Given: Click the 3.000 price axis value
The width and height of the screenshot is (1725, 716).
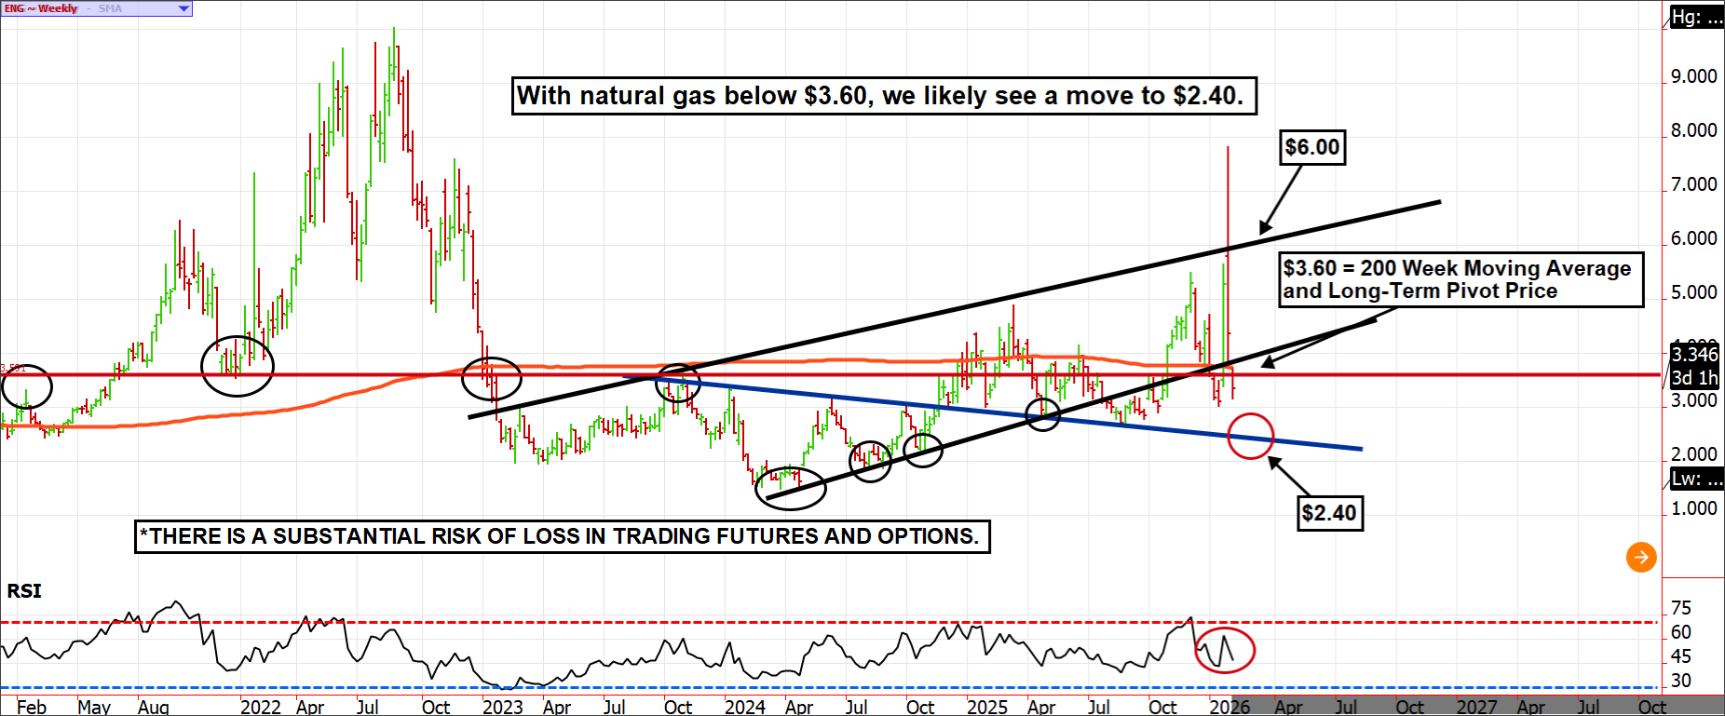Looking at the screenshot, I should click(1694, 400).
